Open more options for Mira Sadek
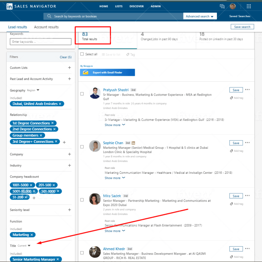The image size is (262, 262). point(247,195)
